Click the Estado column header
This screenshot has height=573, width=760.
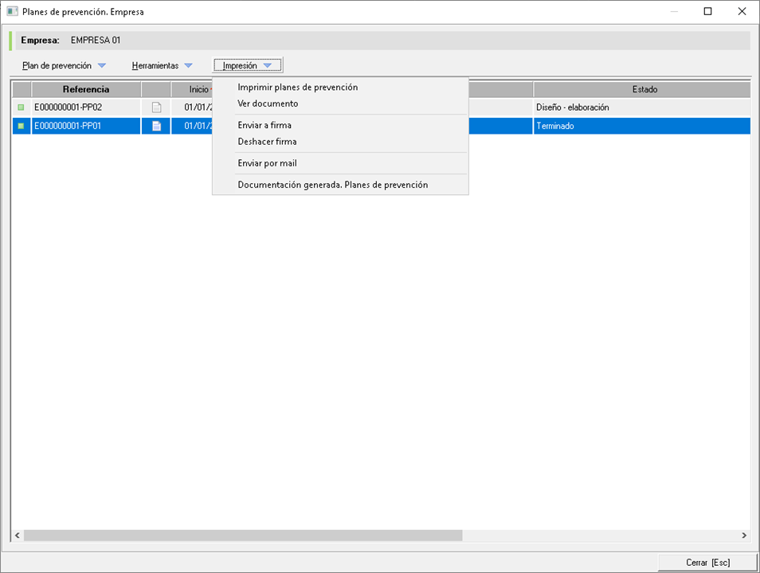(644, 89)
